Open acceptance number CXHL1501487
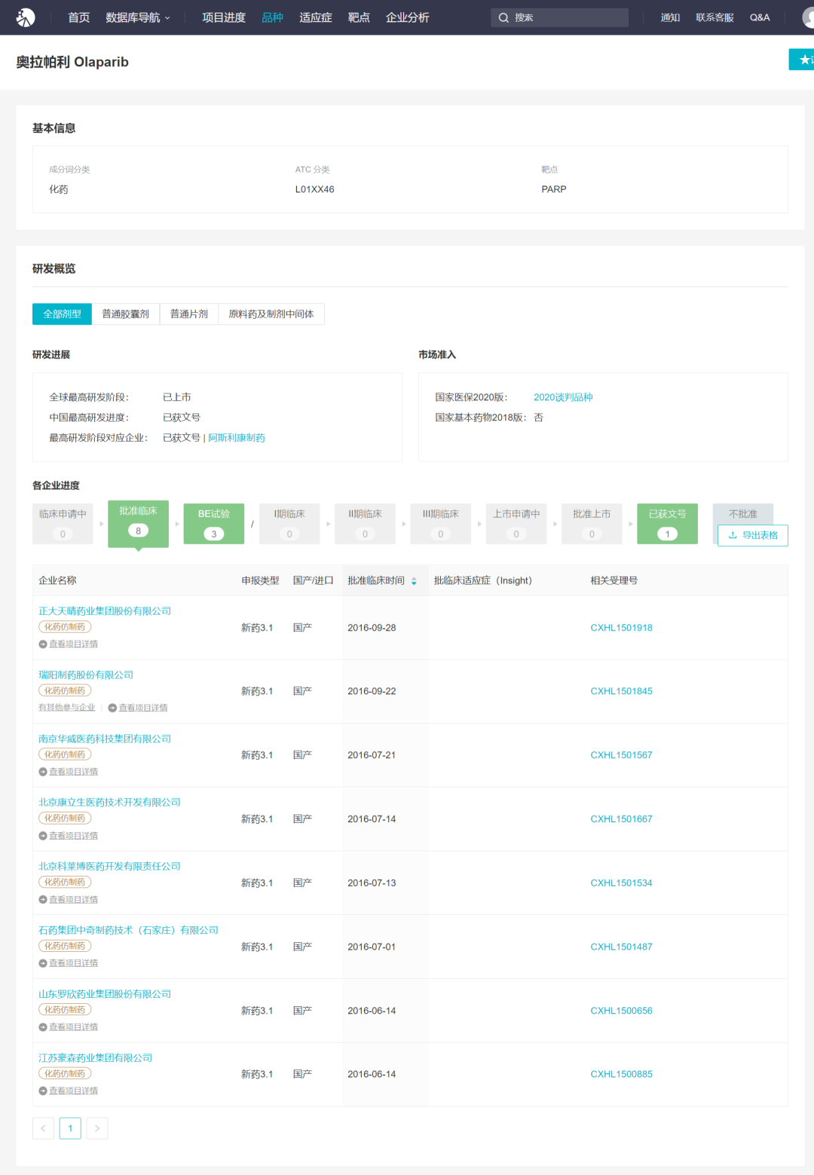Image resolution: width=814 pixels, height=1175 pixels. click(x=622, y=947)
